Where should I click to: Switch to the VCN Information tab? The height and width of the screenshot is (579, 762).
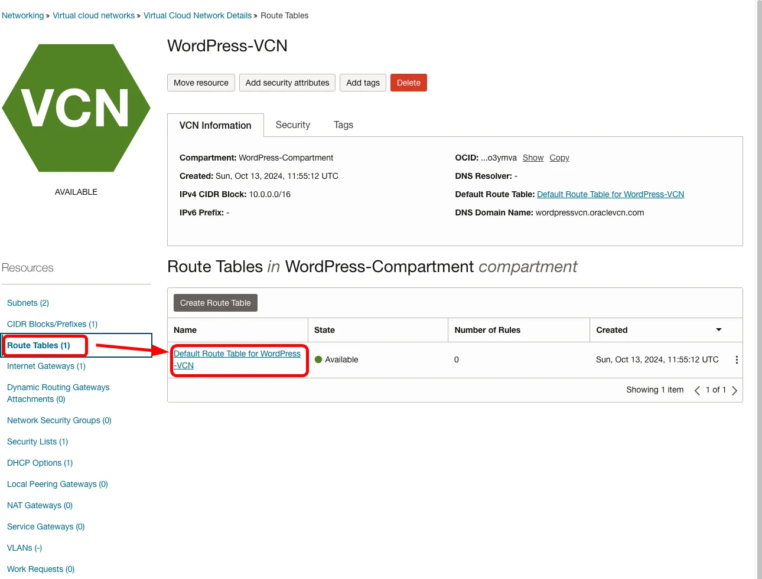pyautogui.click(x=216, y=125)
